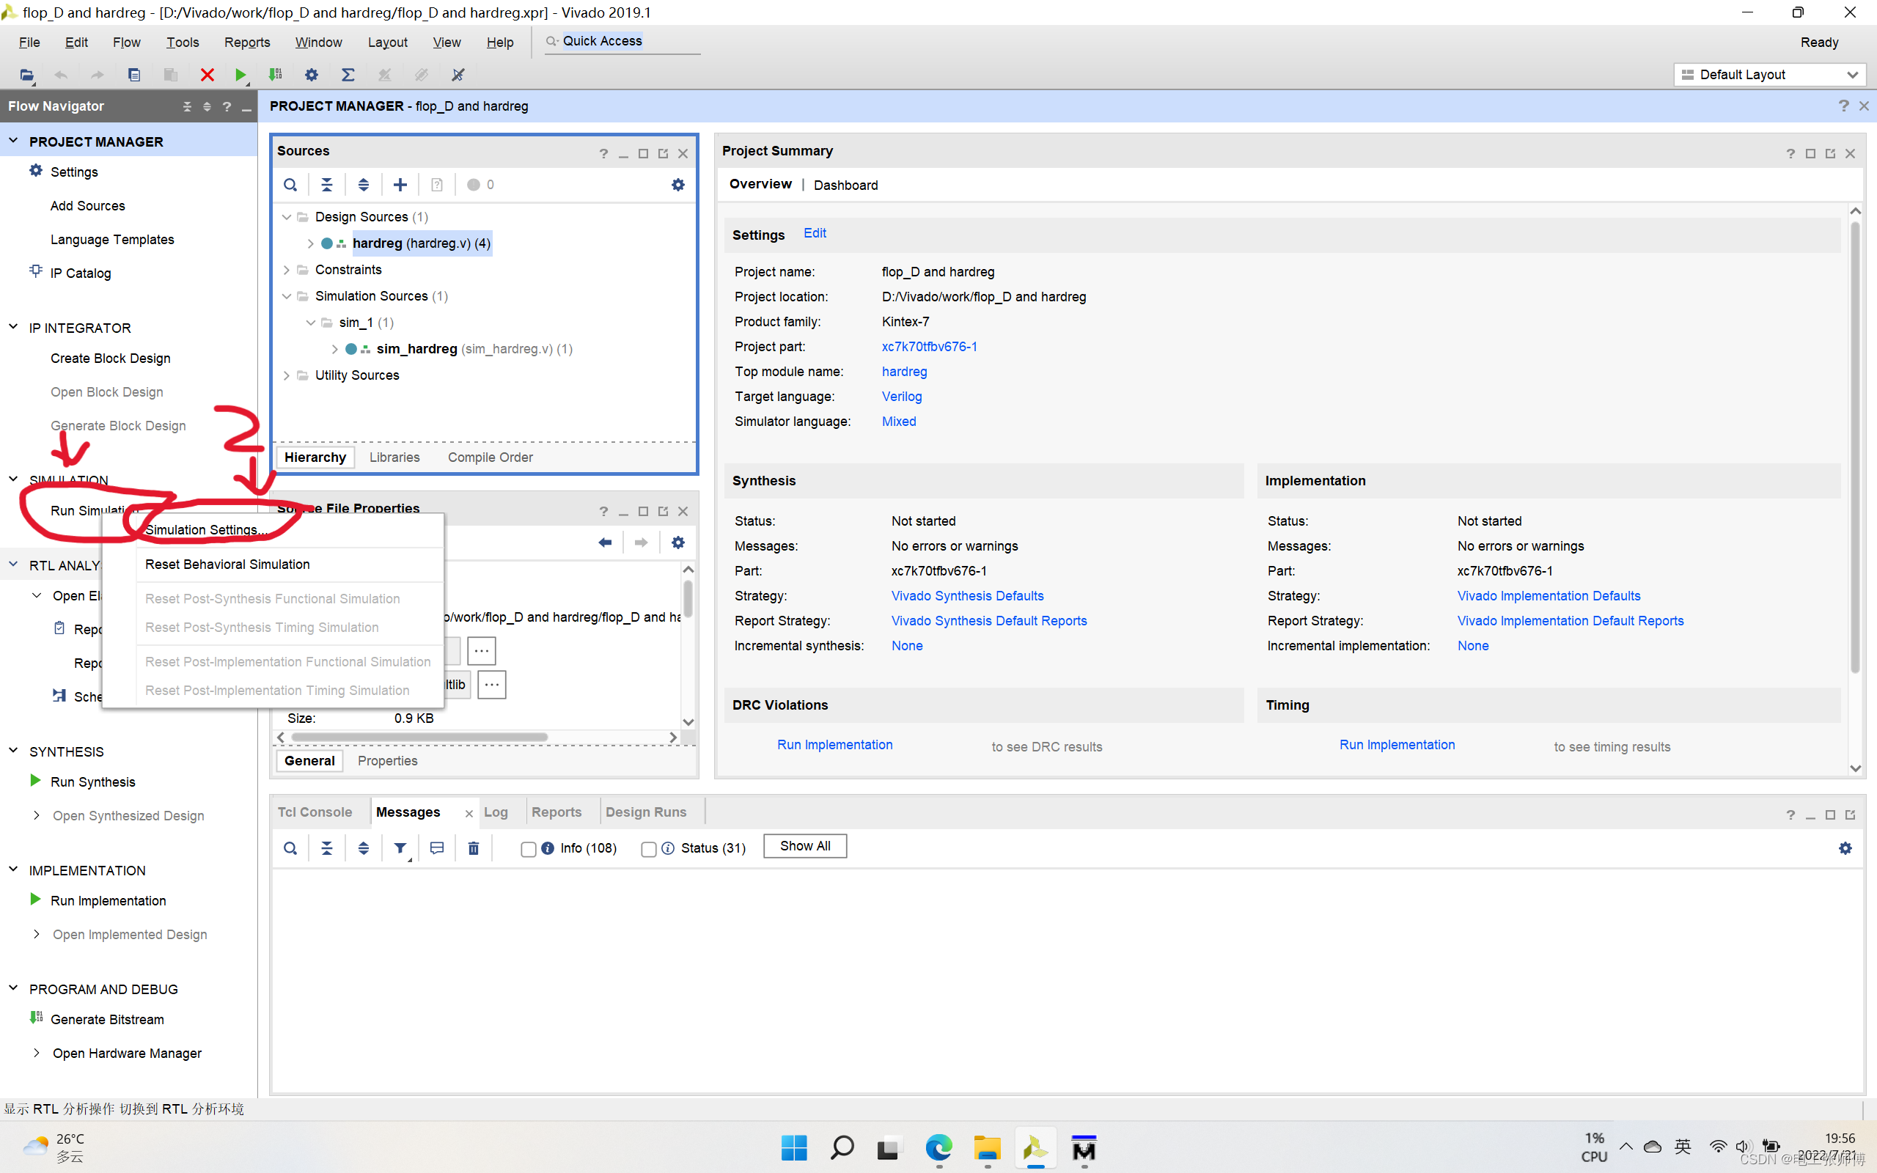Click the xc7k70tfbv676-1 project part link
1877x1173 pixels.
tap(929, 347)
